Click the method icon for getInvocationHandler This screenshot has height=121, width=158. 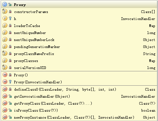coord(5,96)
